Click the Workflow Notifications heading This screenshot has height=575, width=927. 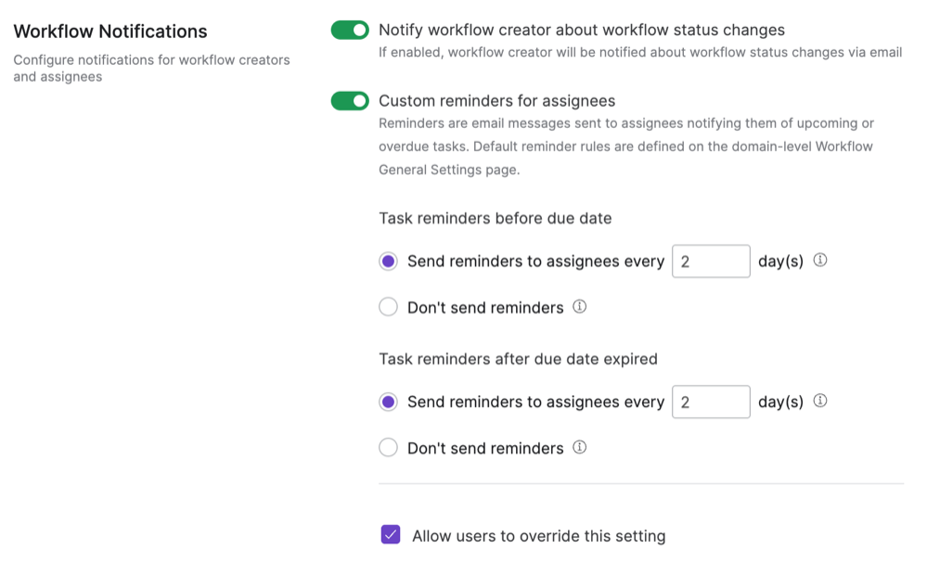click(110, 31)
